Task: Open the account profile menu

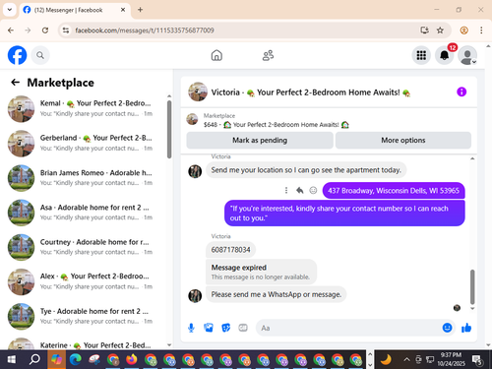Action: click(x=467, y=55)
